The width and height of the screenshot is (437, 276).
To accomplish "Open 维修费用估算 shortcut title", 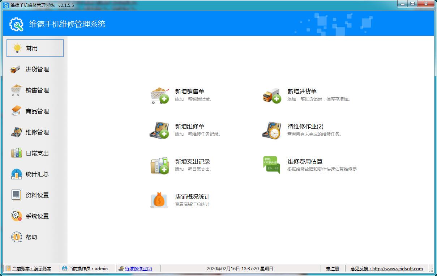I will coord(305,161).
